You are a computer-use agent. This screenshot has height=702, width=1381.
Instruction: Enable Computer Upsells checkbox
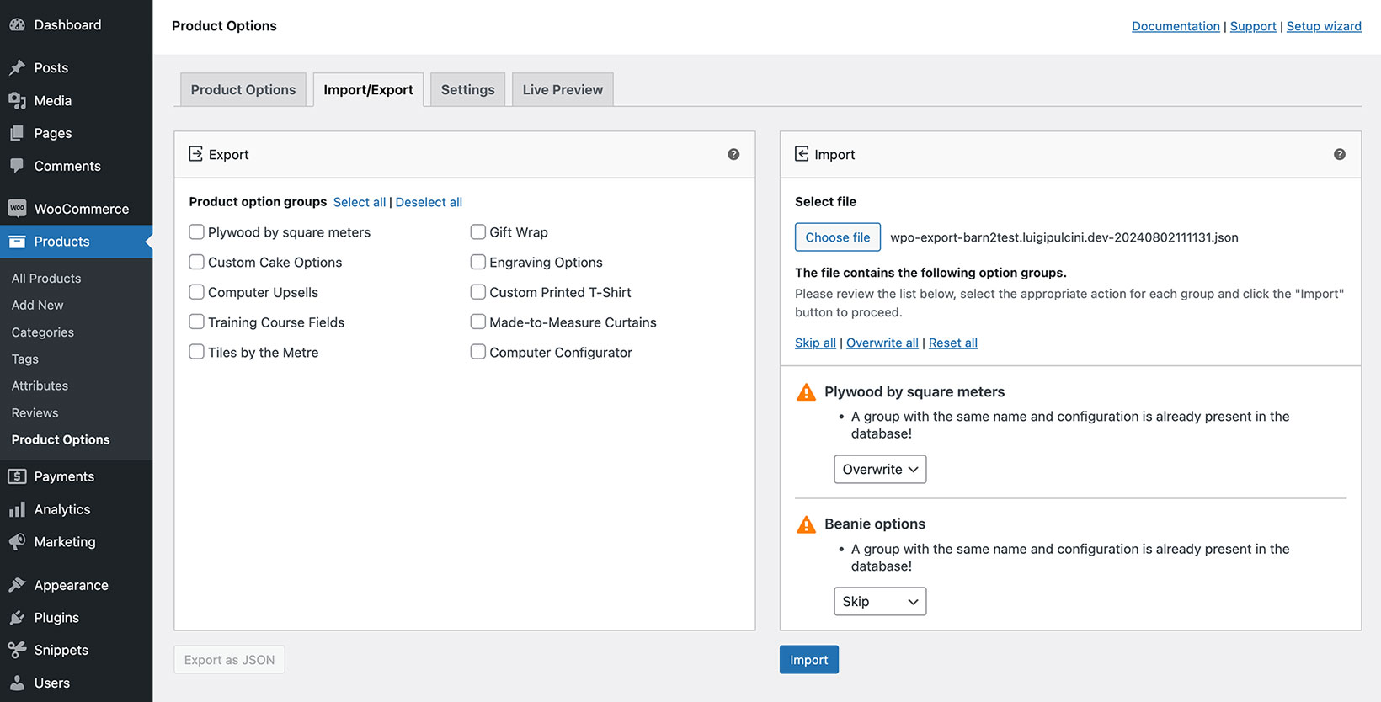(196, 292)
